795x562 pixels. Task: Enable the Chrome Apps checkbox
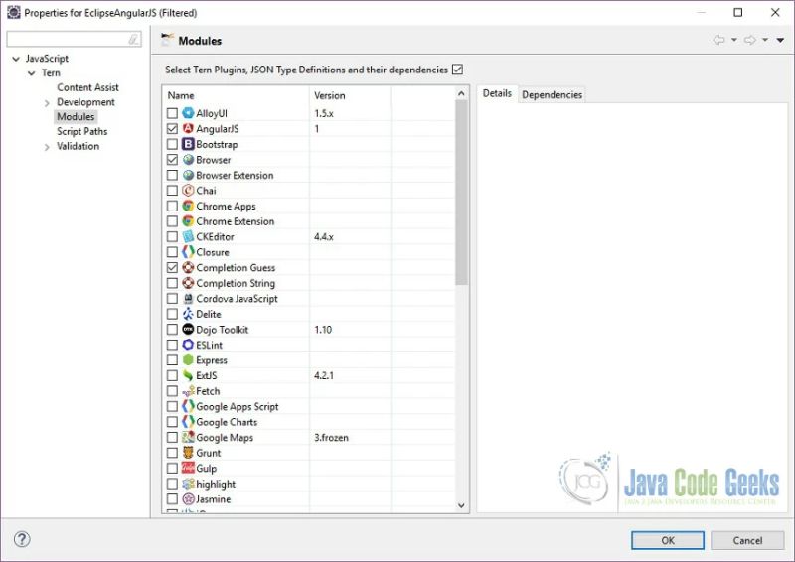coord(172,206)
